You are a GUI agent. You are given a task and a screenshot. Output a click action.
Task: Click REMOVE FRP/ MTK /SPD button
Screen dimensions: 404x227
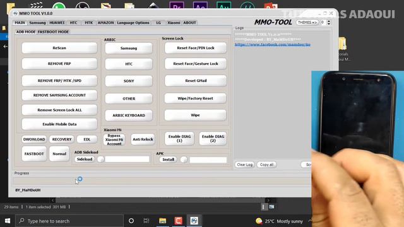(59, 81)
